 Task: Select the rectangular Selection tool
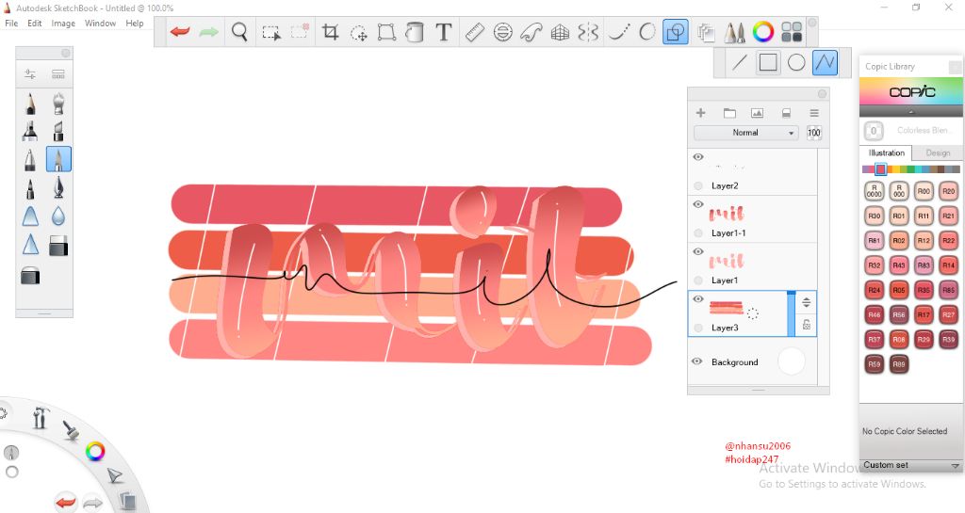270,32
